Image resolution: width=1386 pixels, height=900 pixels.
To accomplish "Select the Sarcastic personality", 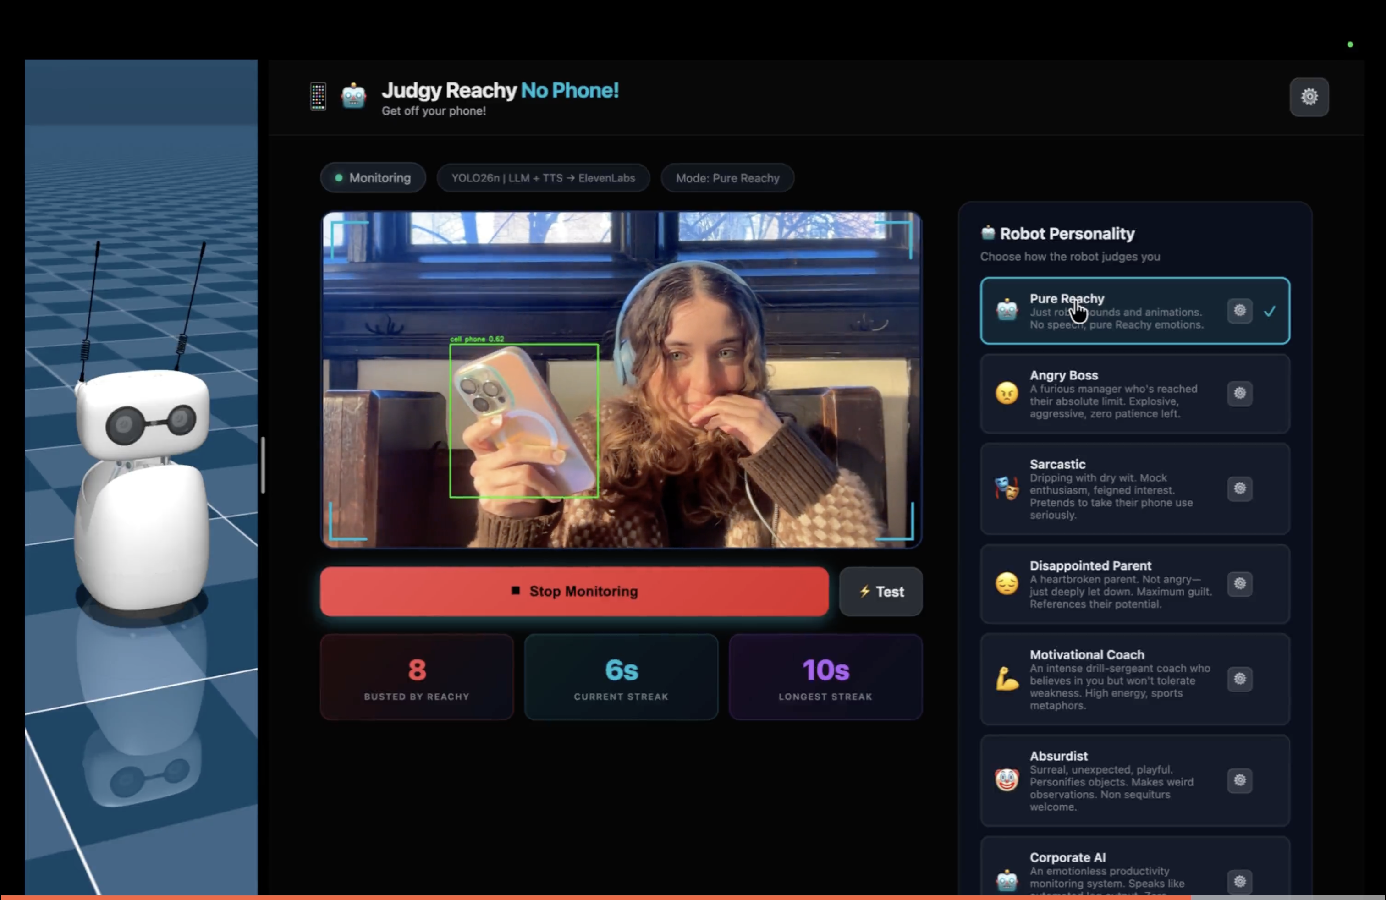I will point(1106,488).
